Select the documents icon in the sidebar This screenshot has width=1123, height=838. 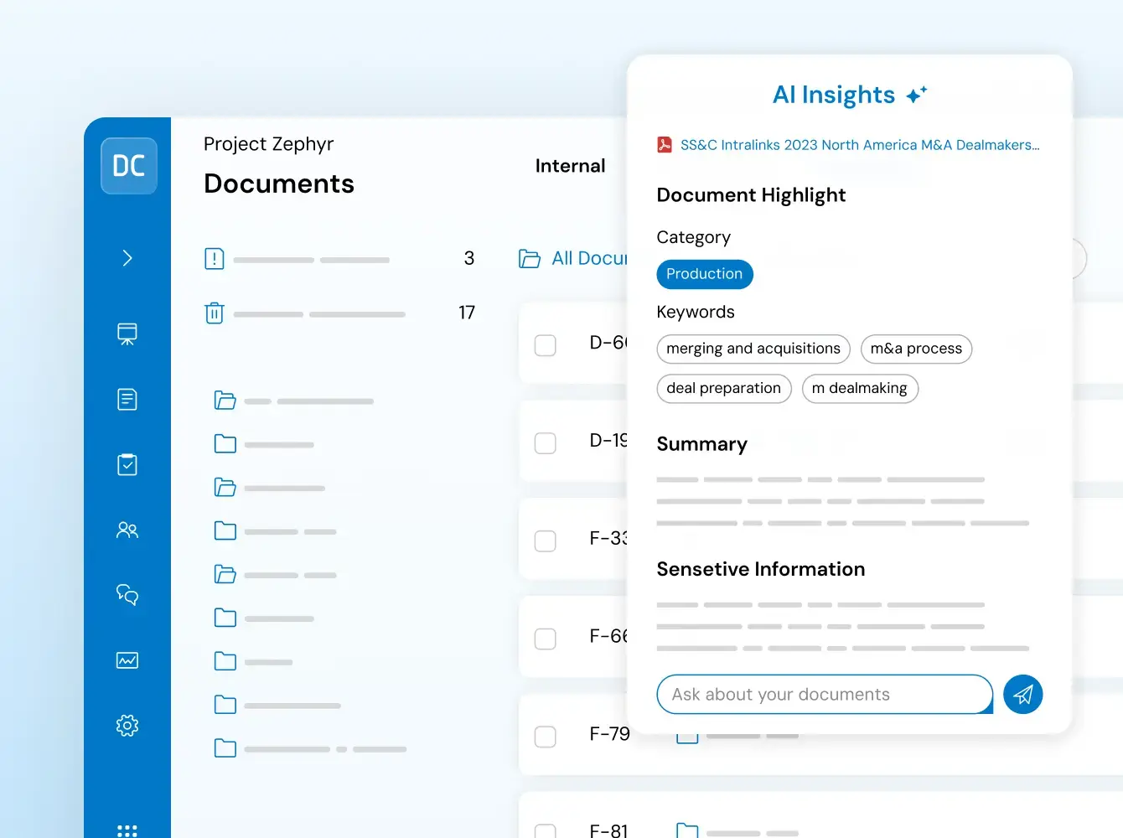127,400
